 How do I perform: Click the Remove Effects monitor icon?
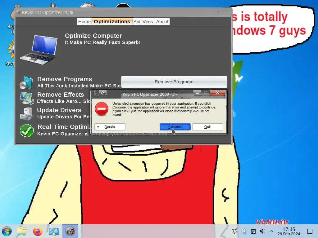click(x=27, y=98)
